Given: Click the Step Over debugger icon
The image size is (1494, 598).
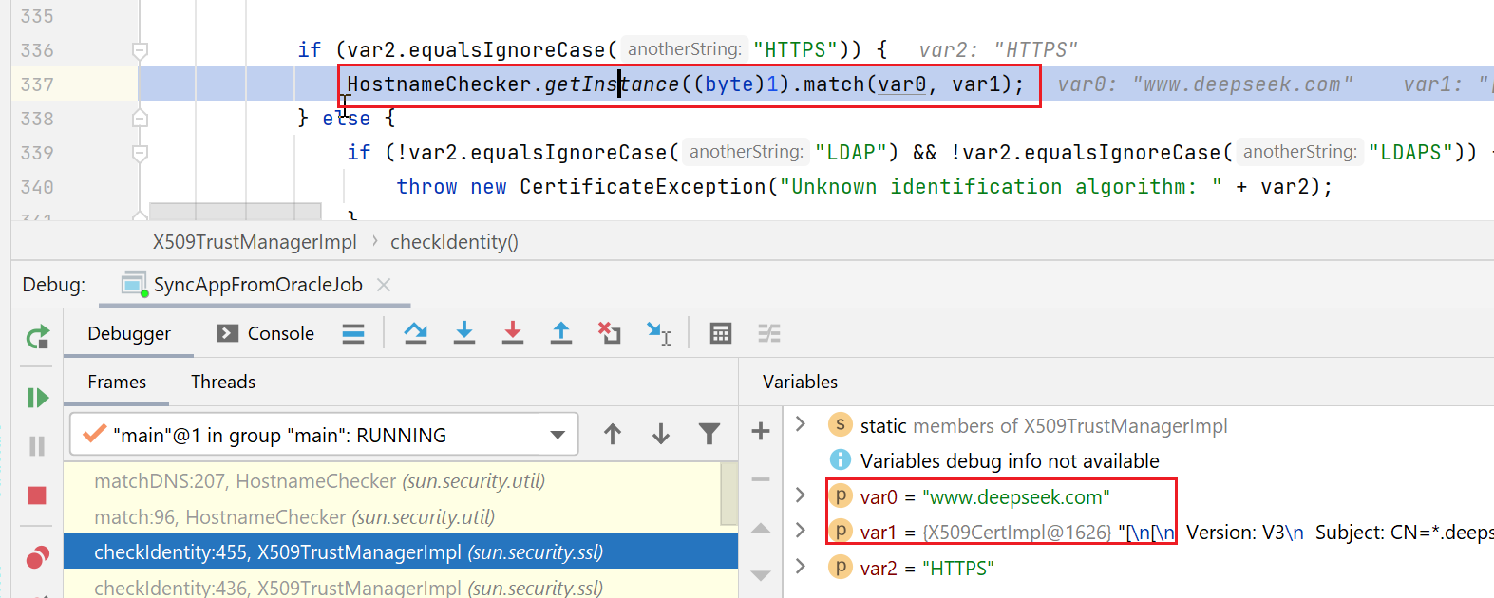Looking at the screenshot, I should 415,333.
